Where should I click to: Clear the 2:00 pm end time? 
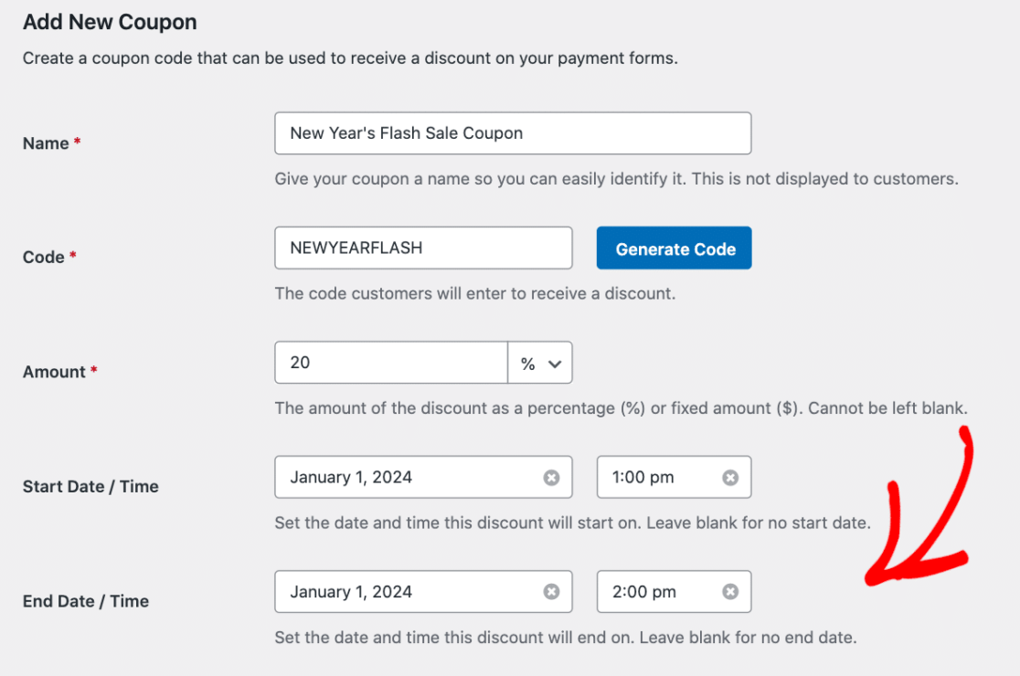click(730, 592)
